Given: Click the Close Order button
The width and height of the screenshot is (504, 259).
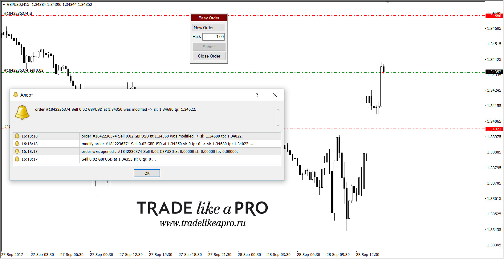Looking at the screenshot, I should pyautogui.click(x=209, y=56).
